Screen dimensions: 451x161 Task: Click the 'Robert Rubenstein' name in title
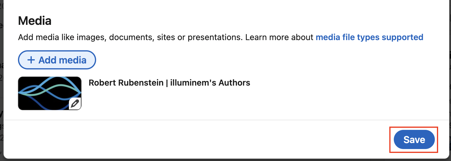pos(126,83)
